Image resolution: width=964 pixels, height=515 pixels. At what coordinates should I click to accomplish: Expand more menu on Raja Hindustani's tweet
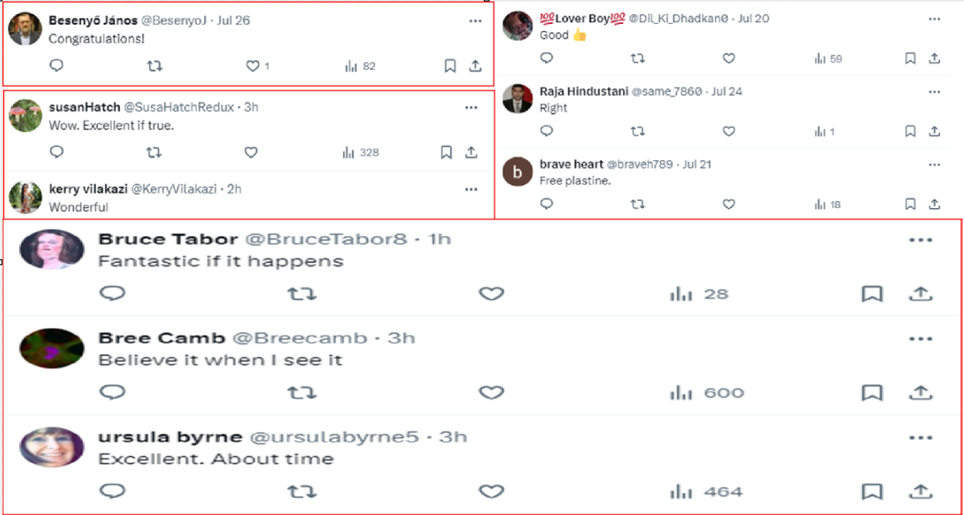point(935,91)
